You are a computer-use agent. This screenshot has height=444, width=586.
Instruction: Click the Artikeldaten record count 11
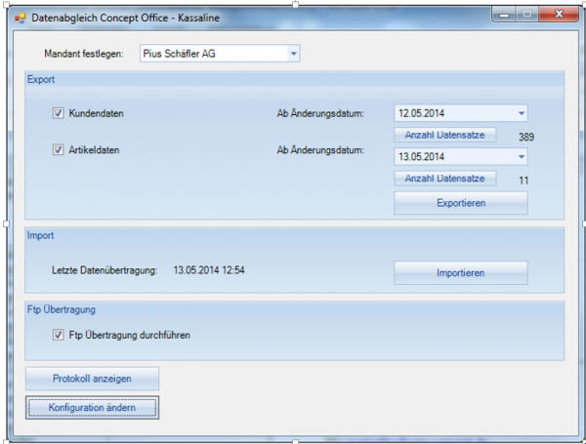523,180
